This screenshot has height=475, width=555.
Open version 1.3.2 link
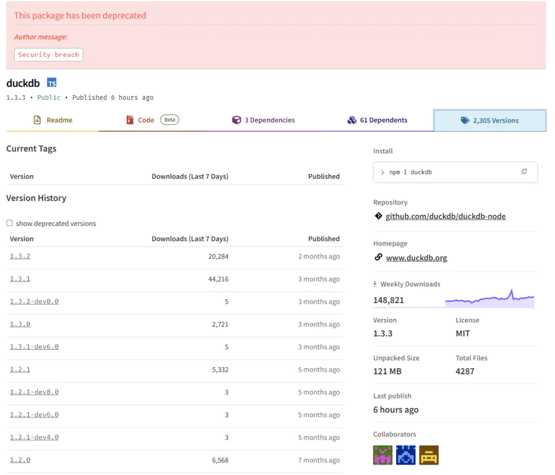click(x=20, y=256)
